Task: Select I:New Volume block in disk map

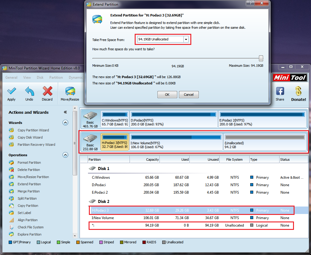Action: pos(176,142)
